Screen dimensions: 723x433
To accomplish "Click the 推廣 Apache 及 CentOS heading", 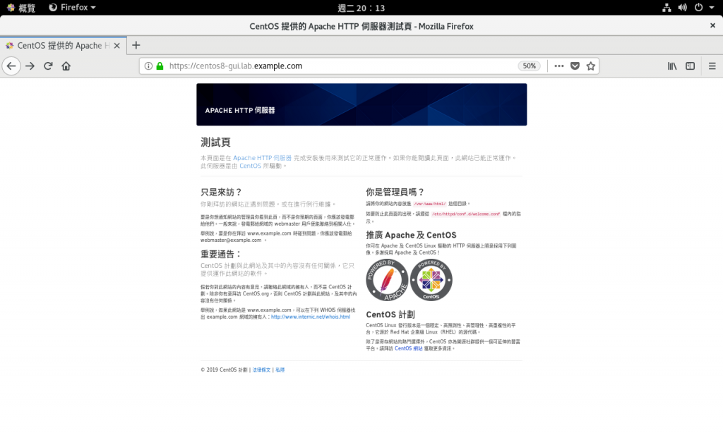I will click(x=412, y=235).
